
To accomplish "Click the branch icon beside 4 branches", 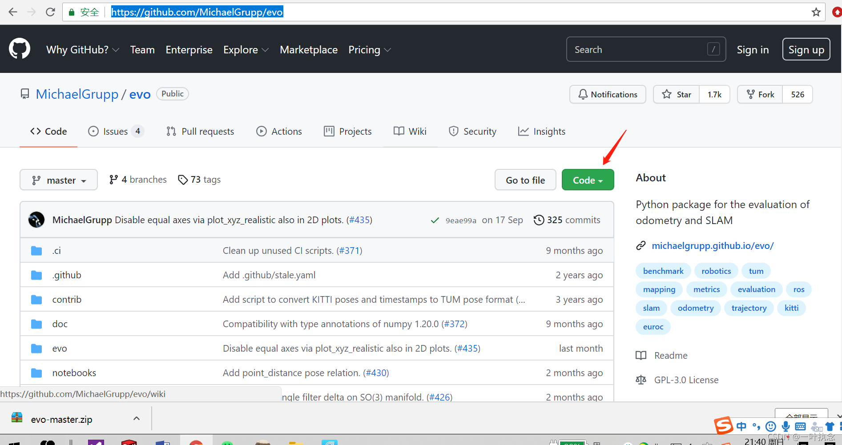I will coord(114,179).
